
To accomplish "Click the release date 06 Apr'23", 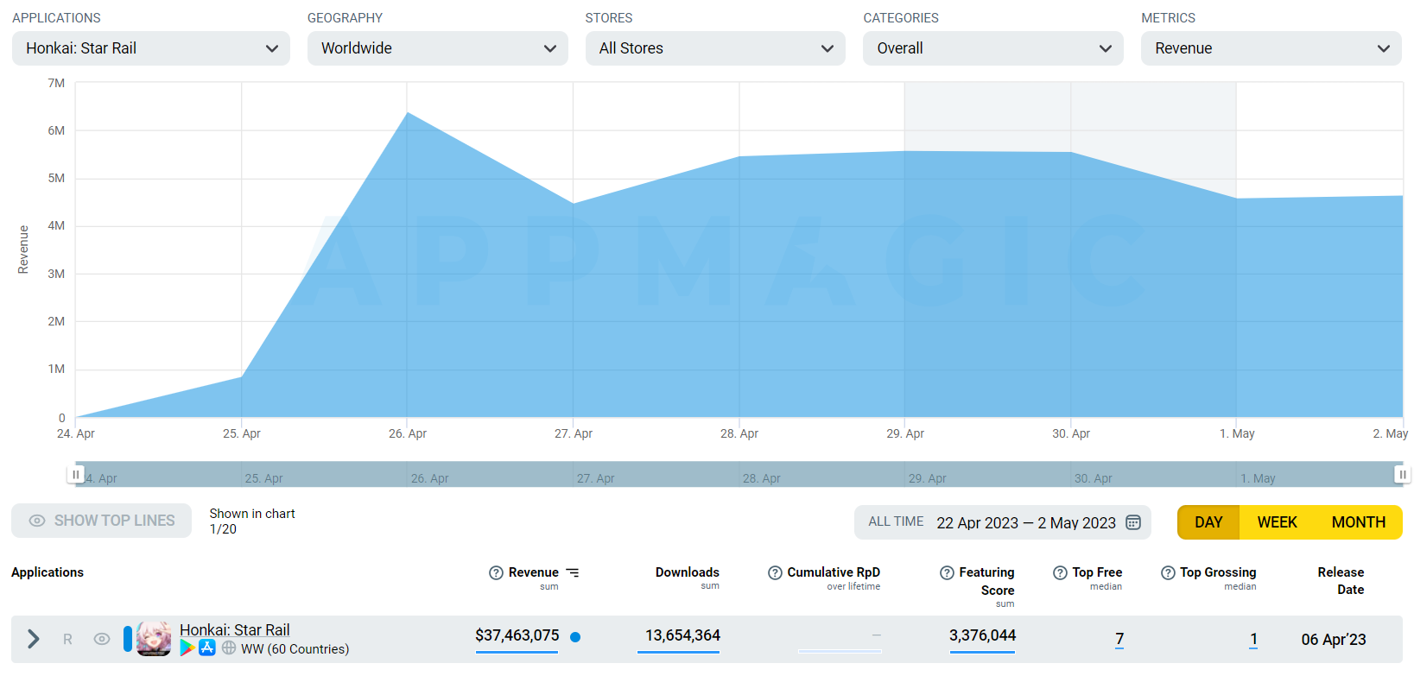I will pos(1334,640).
